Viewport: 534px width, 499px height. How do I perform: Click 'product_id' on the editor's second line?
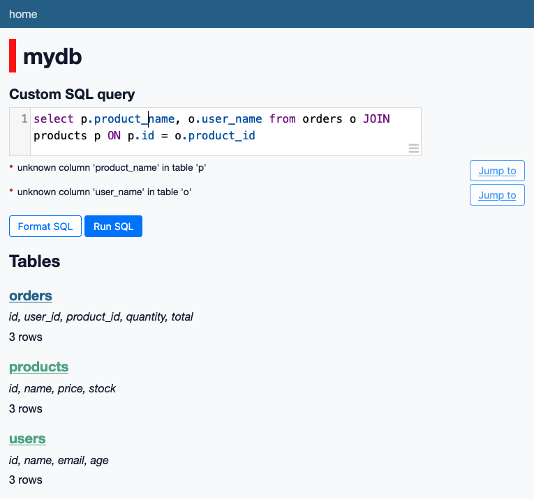tap(221, 135)
